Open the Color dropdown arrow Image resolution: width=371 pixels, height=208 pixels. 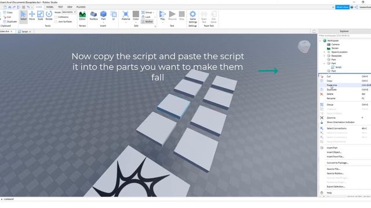coord(136,23)
